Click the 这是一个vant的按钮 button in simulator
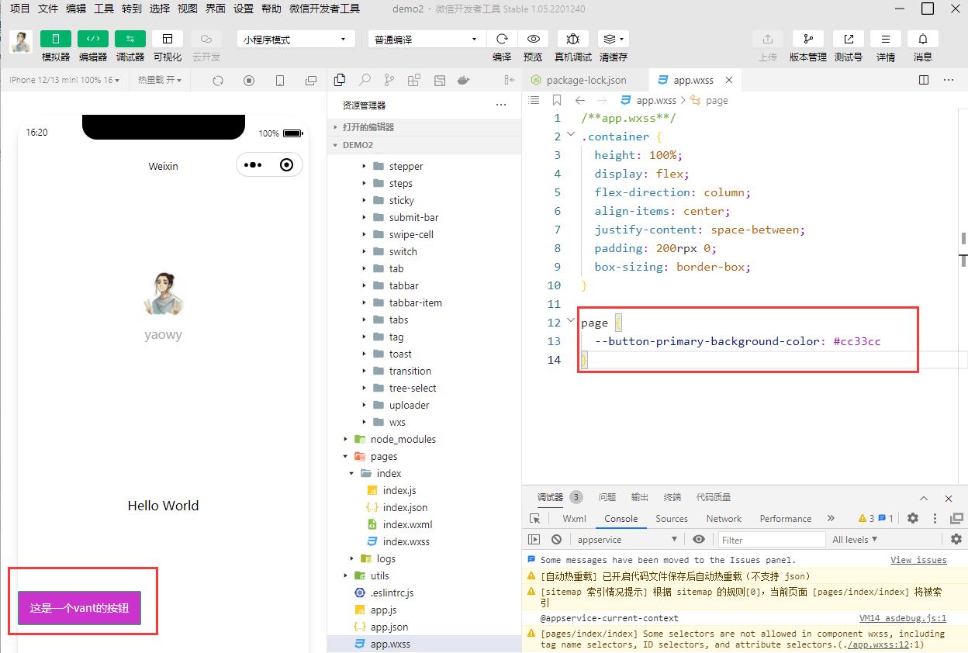 tap(79, 609)
